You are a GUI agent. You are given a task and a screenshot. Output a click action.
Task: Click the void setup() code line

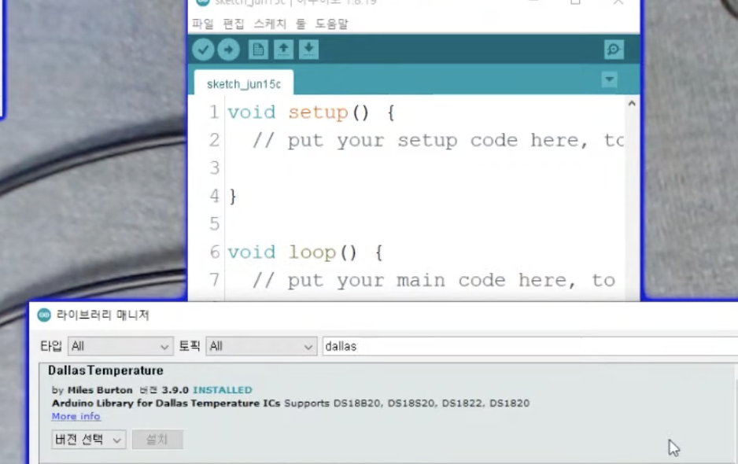[311, 112]
